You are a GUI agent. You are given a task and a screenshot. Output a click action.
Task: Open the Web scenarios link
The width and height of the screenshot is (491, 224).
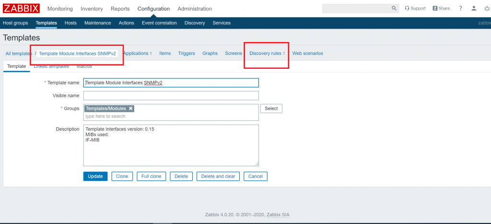click(x=308, y=53)
